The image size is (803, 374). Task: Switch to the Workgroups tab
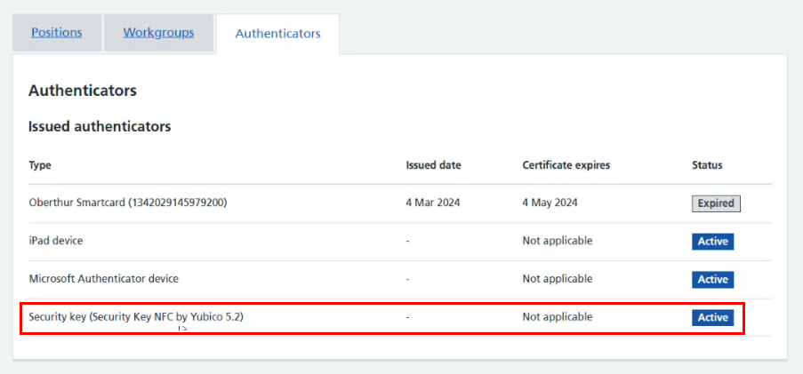(159, 33)
